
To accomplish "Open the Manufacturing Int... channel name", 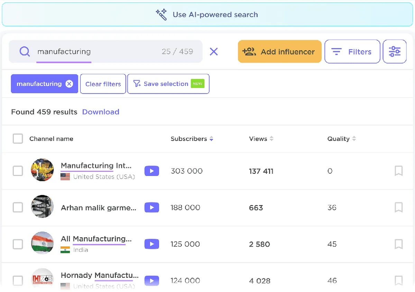I will 96,166.
